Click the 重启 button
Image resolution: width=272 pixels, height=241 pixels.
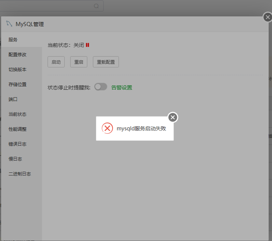click(78, 62)
